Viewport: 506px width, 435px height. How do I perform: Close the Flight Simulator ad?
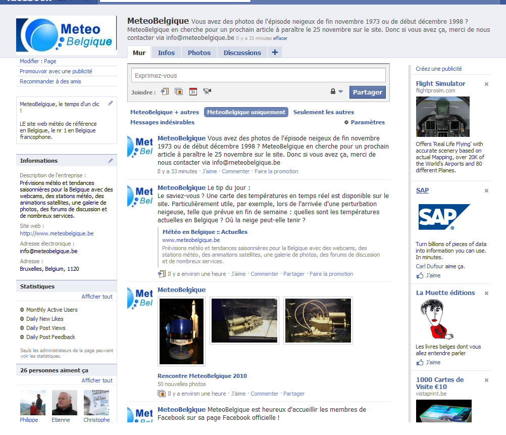point(486,84)
